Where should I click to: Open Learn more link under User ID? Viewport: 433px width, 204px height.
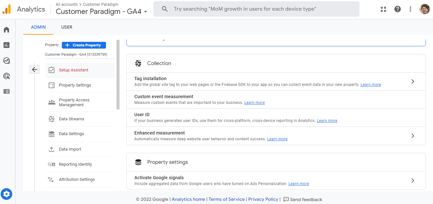[327, 121]
